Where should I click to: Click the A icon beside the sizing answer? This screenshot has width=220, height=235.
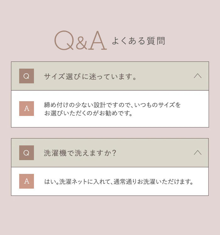coord(26,108)
